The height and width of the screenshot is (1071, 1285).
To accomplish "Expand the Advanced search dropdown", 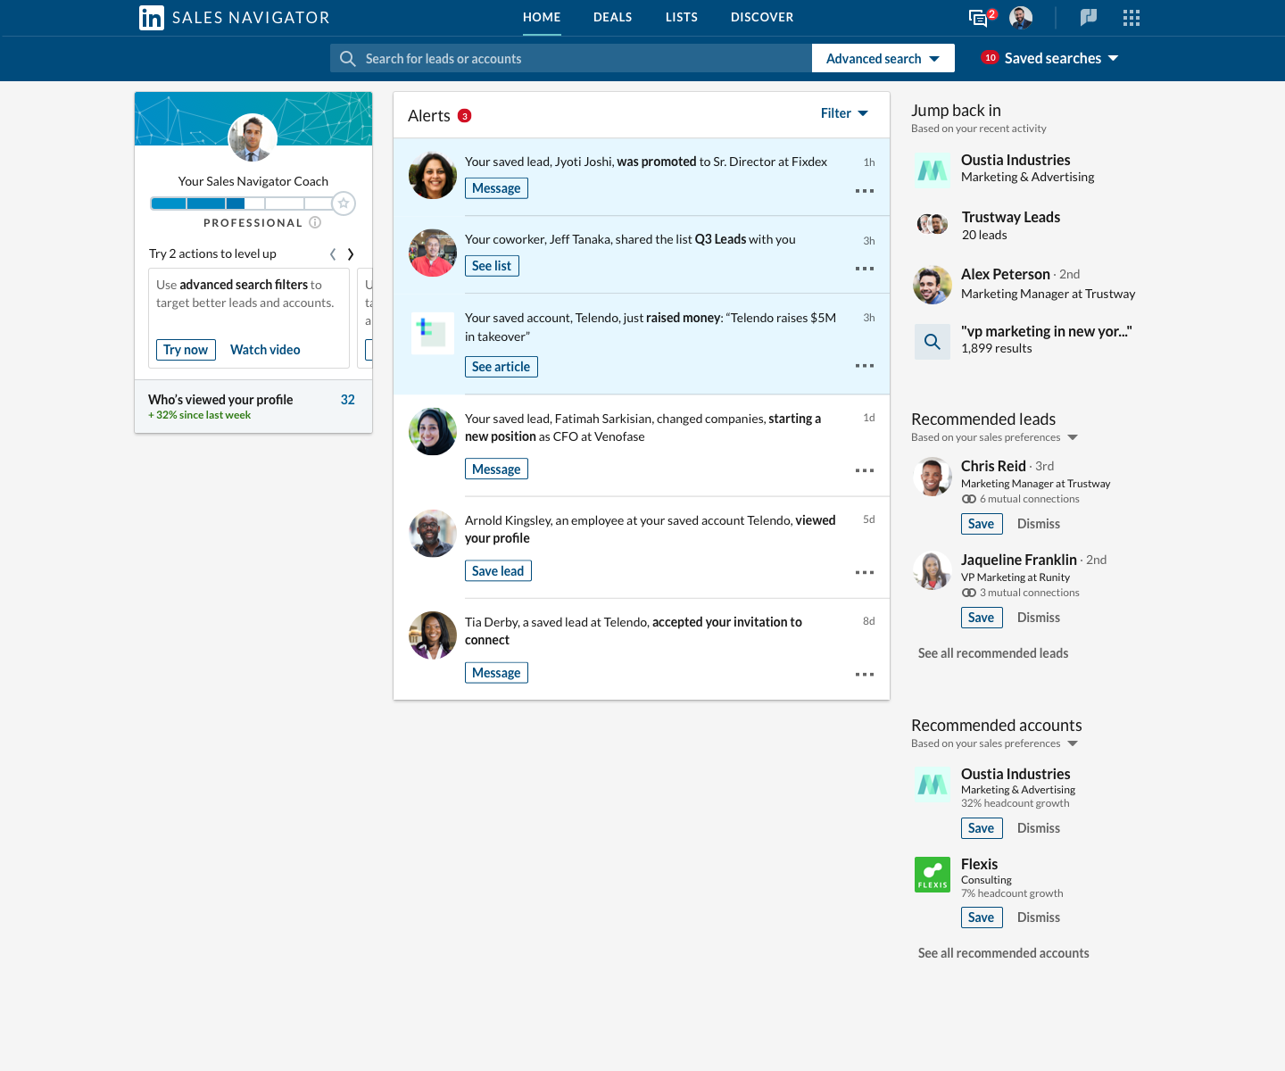I will pyautogui.click(x=883, y=58).
